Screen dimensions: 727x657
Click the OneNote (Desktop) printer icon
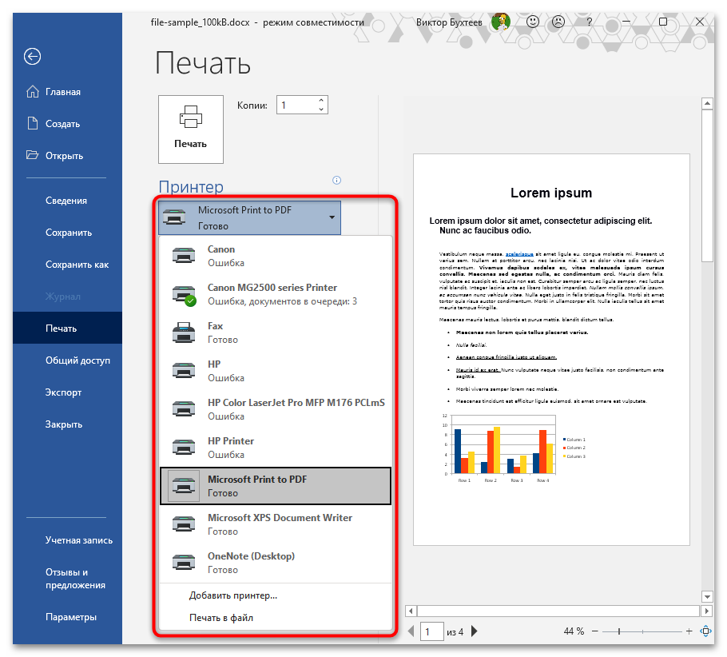[x=184, y=563]
